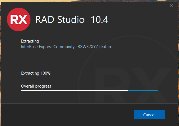Click the 'Extracting' heading text
This screenshot has width=179, height=126.
(30, 41)
